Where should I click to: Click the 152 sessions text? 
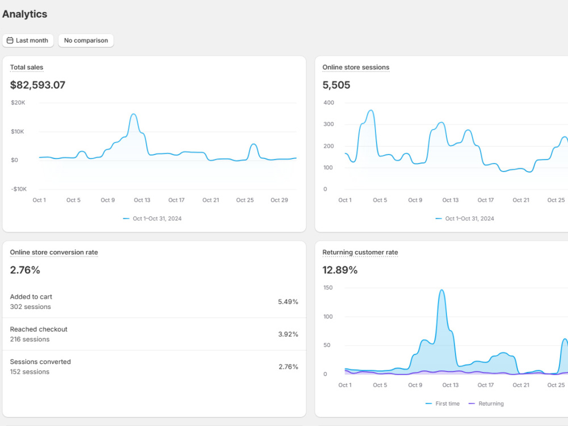pyautogui.click(x=30, y=372)
